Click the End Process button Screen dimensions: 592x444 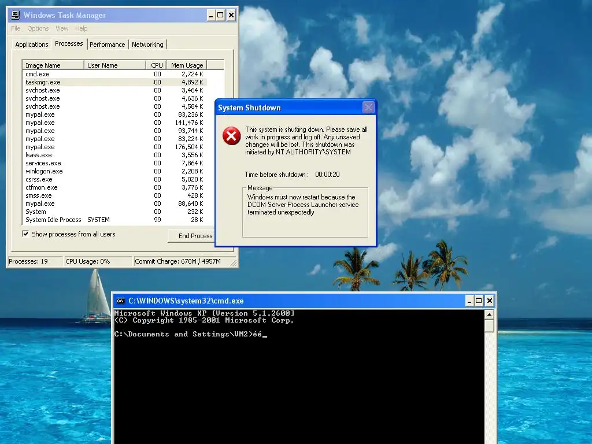(x=192, y=236)
